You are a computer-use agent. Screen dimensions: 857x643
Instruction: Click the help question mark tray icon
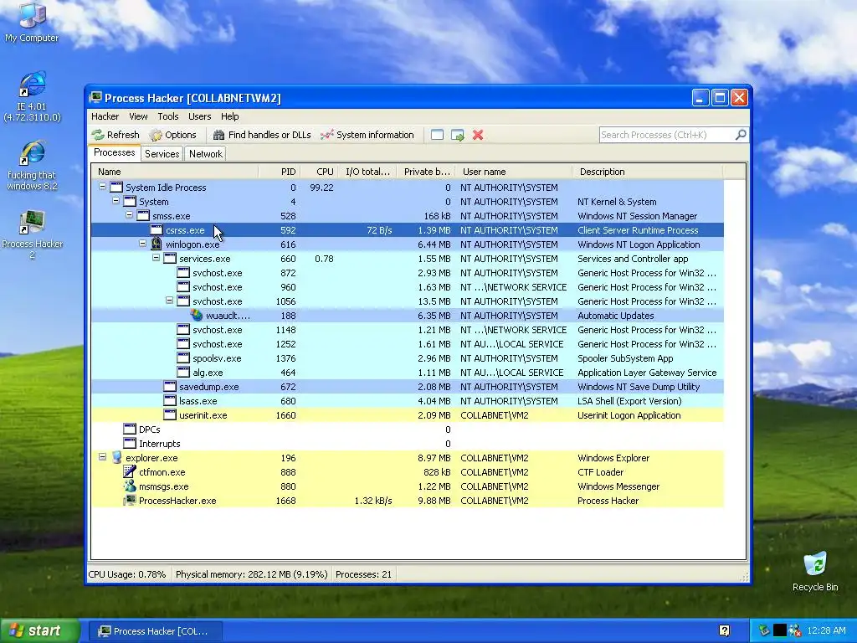(x=724, y=631)
